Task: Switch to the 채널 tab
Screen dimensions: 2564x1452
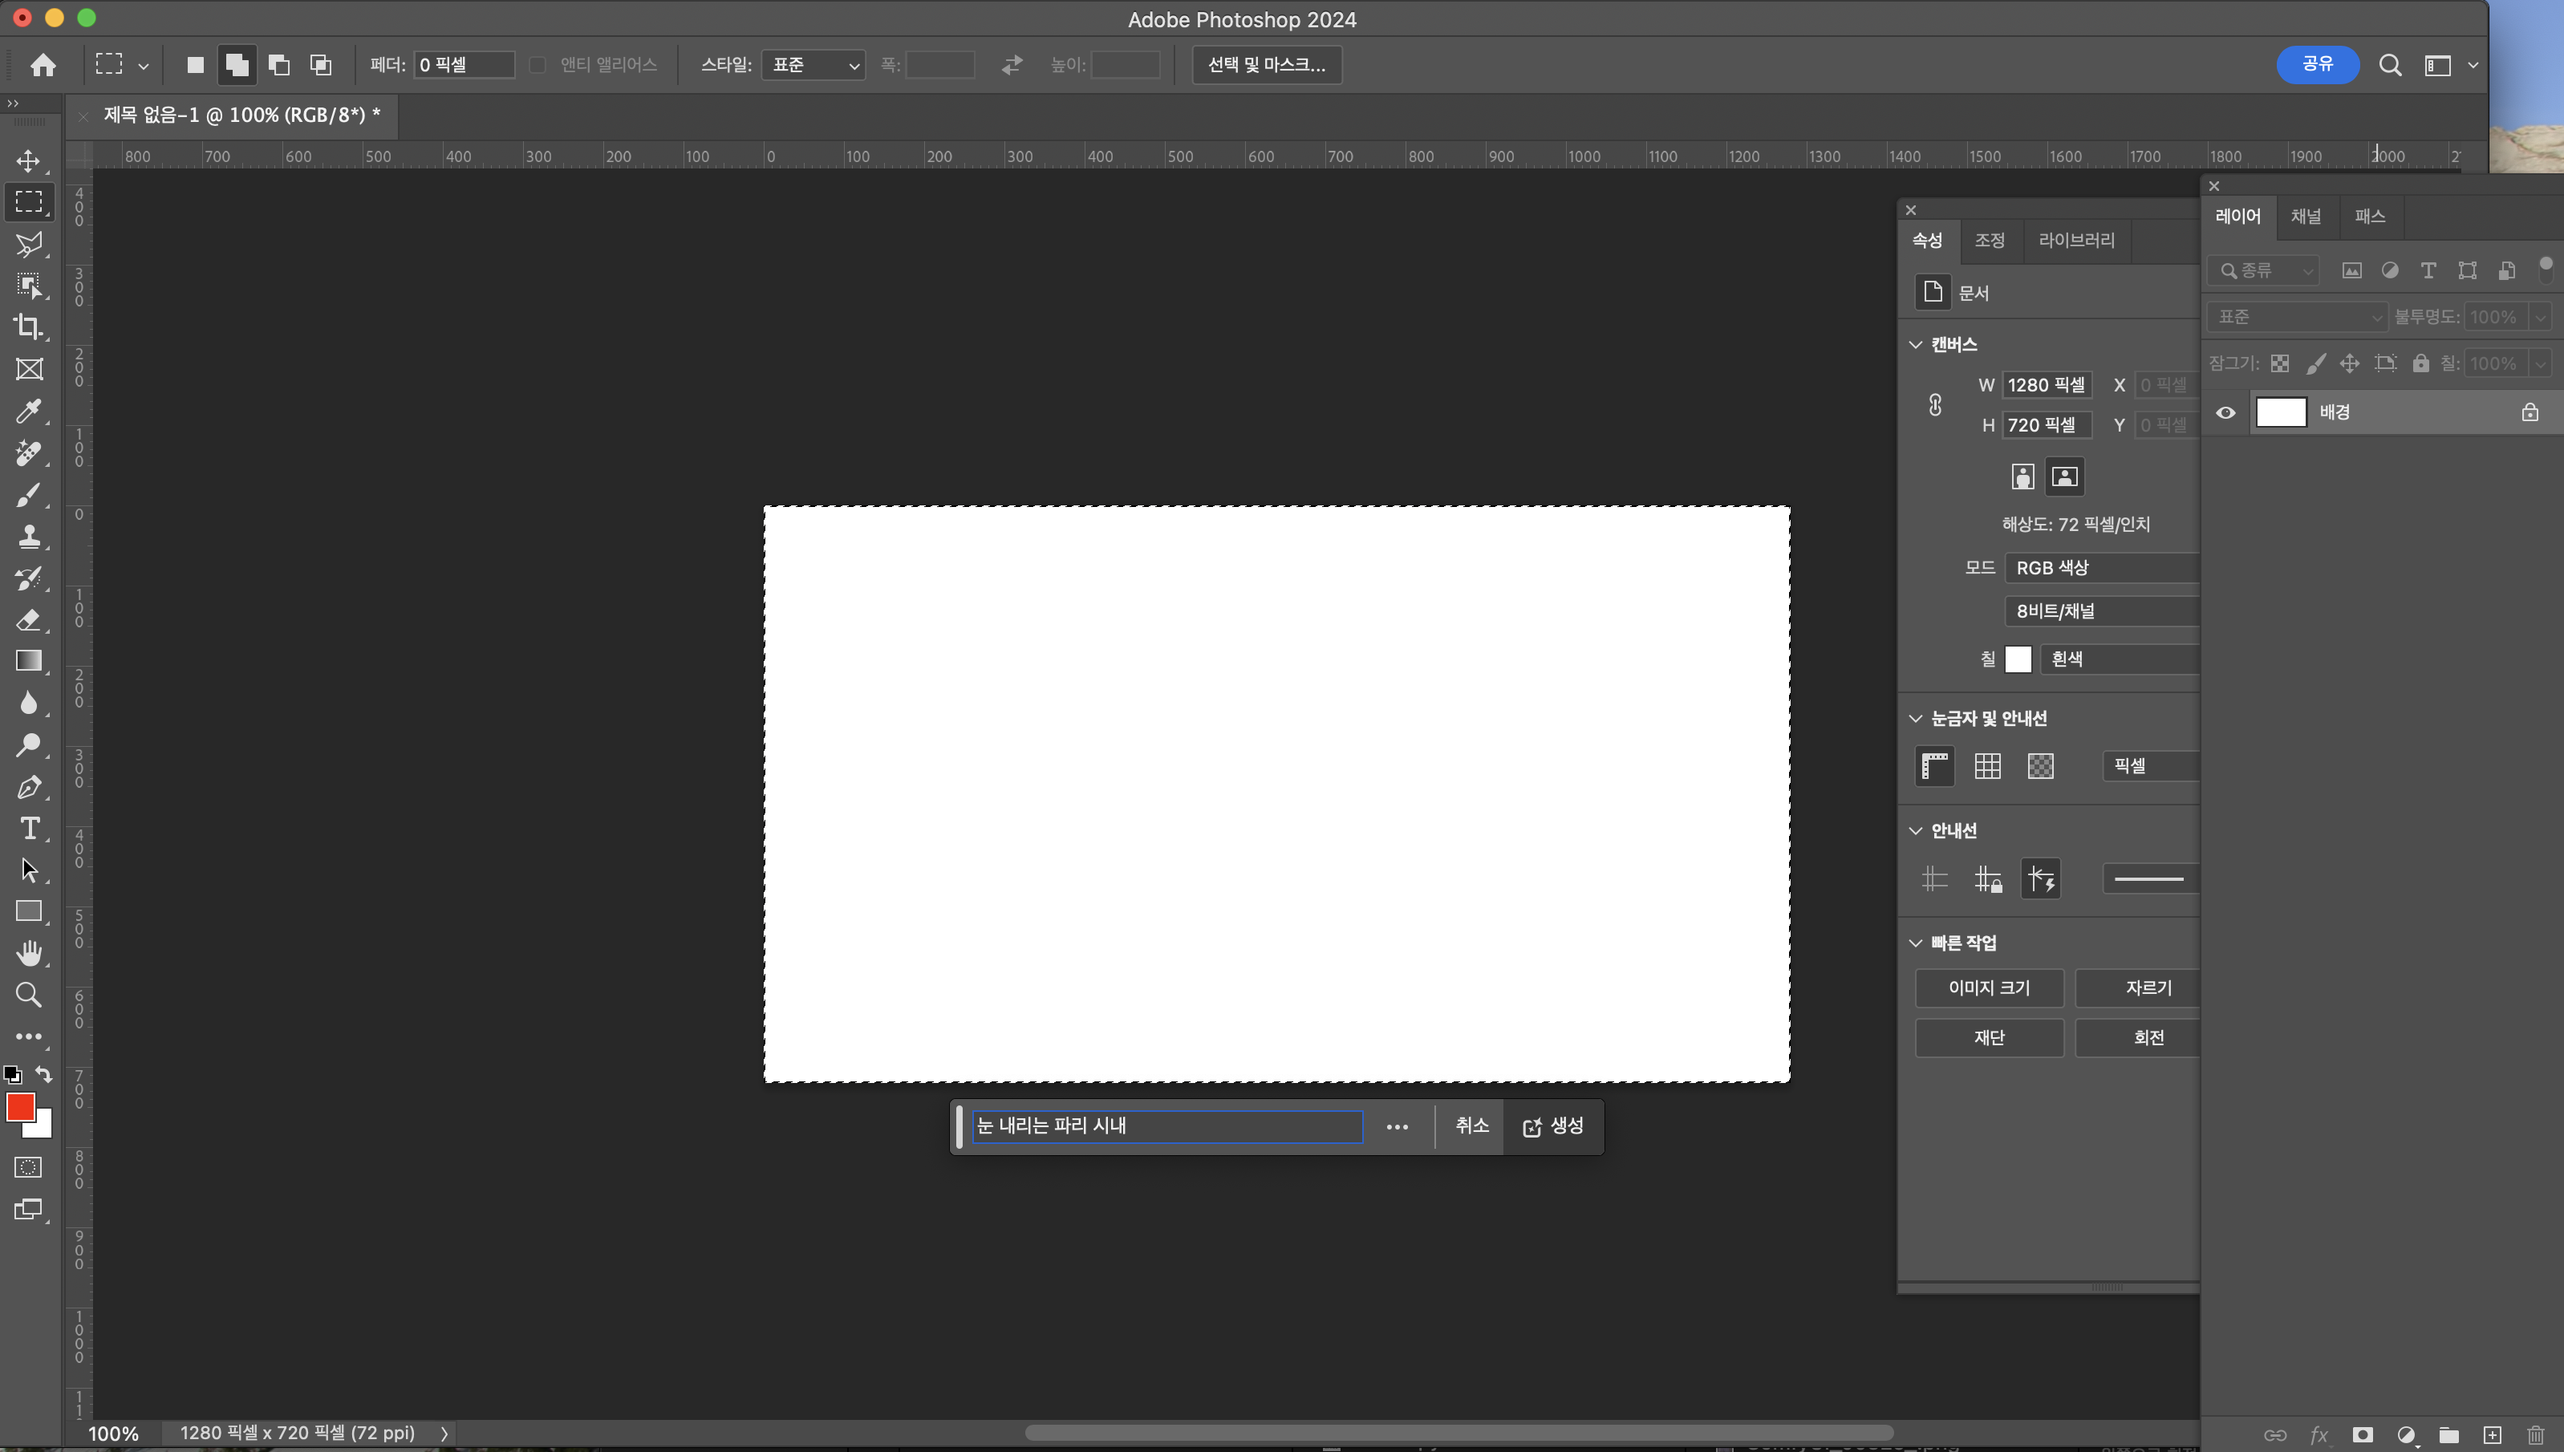Action: click(2305, 217)
